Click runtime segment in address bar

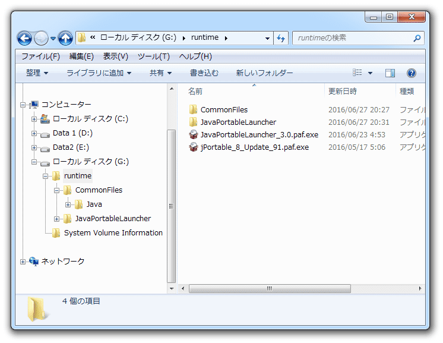click(x=205, y=37)
